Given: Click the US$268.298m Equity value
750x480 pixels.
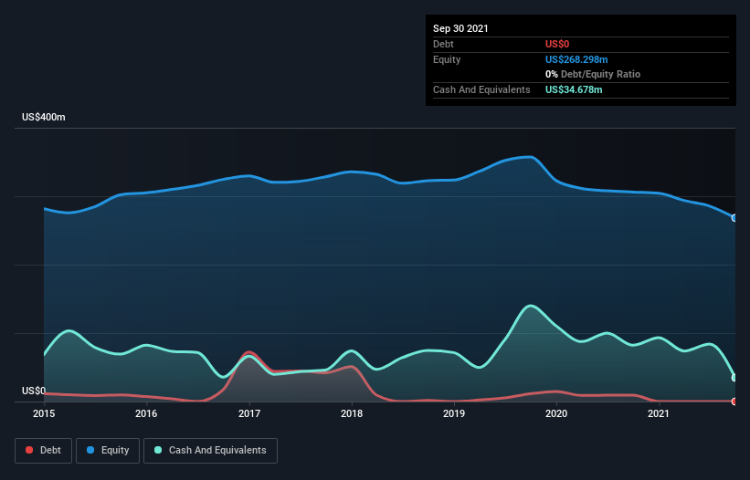Looking at the screenshot, I should [576, 59].
